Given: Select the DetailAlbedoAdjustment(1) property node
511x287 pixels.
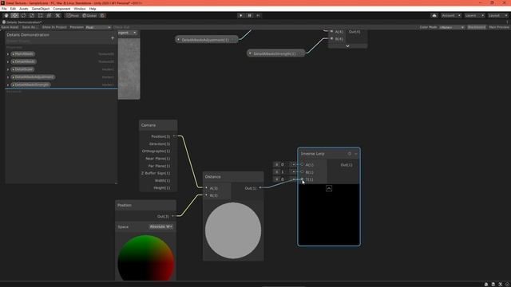Looking at the screenshot, I should point(206,40).
